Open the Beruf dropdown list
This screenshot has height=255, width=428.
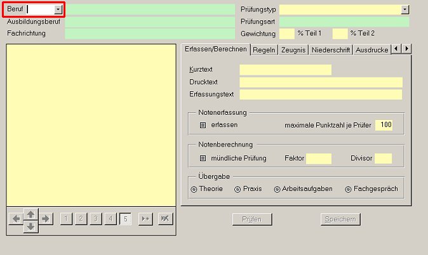[x=58, y=10]
